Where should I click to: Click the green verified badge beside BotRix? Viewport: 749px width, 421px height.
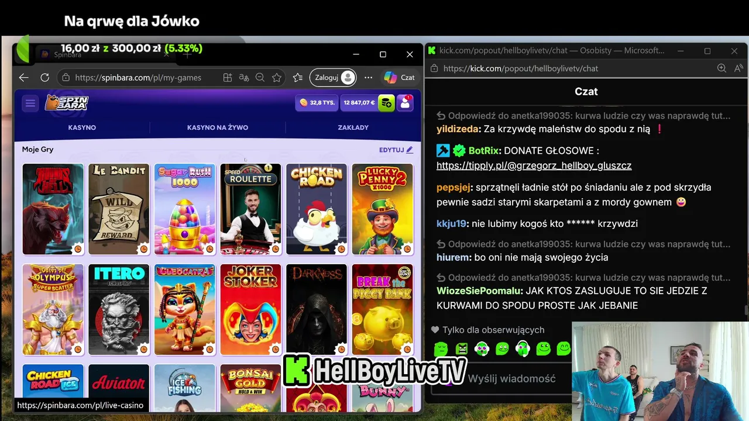coord(459,151)
